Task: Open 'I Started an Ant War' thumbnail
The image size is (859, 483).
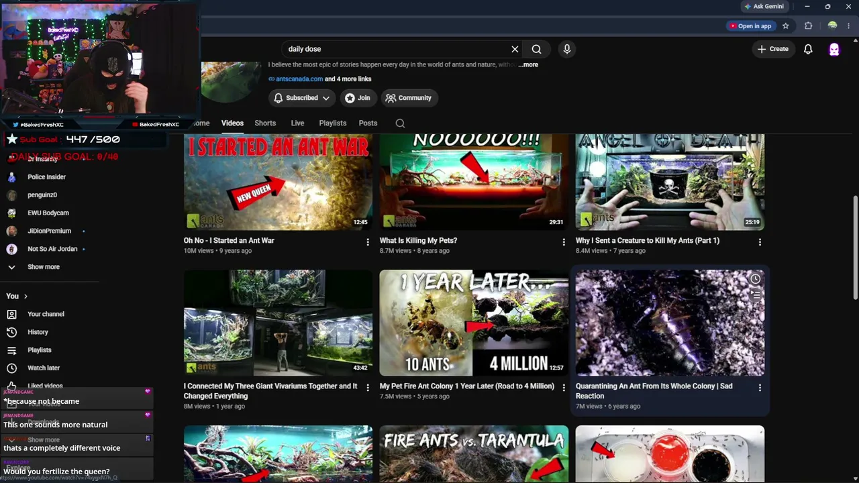Action: (x=278, y=182)
